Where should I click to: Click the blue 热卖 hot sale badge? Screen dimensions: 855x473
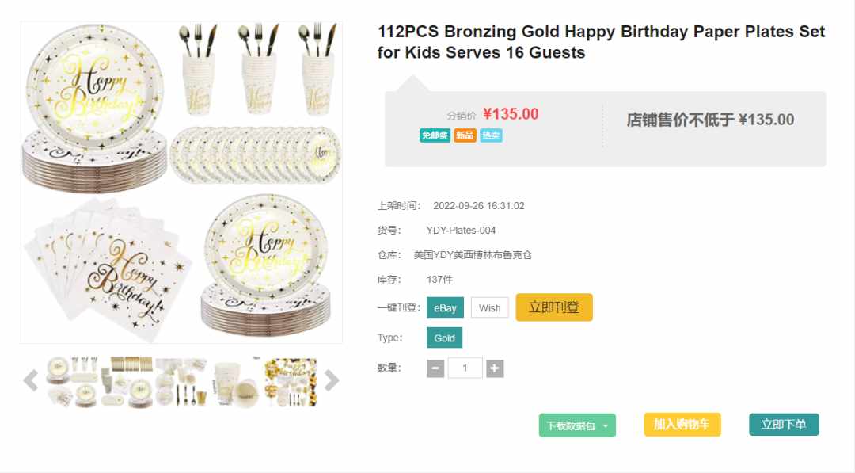(491, 135)
